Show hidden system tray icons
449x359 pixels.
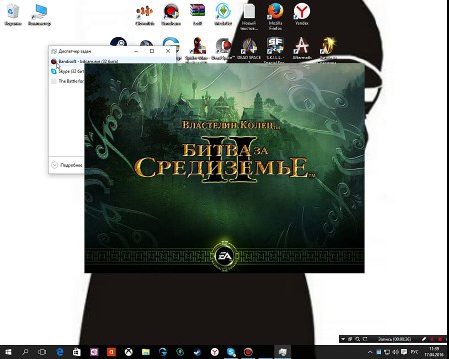pyautogui.click(x=370, y=352)
